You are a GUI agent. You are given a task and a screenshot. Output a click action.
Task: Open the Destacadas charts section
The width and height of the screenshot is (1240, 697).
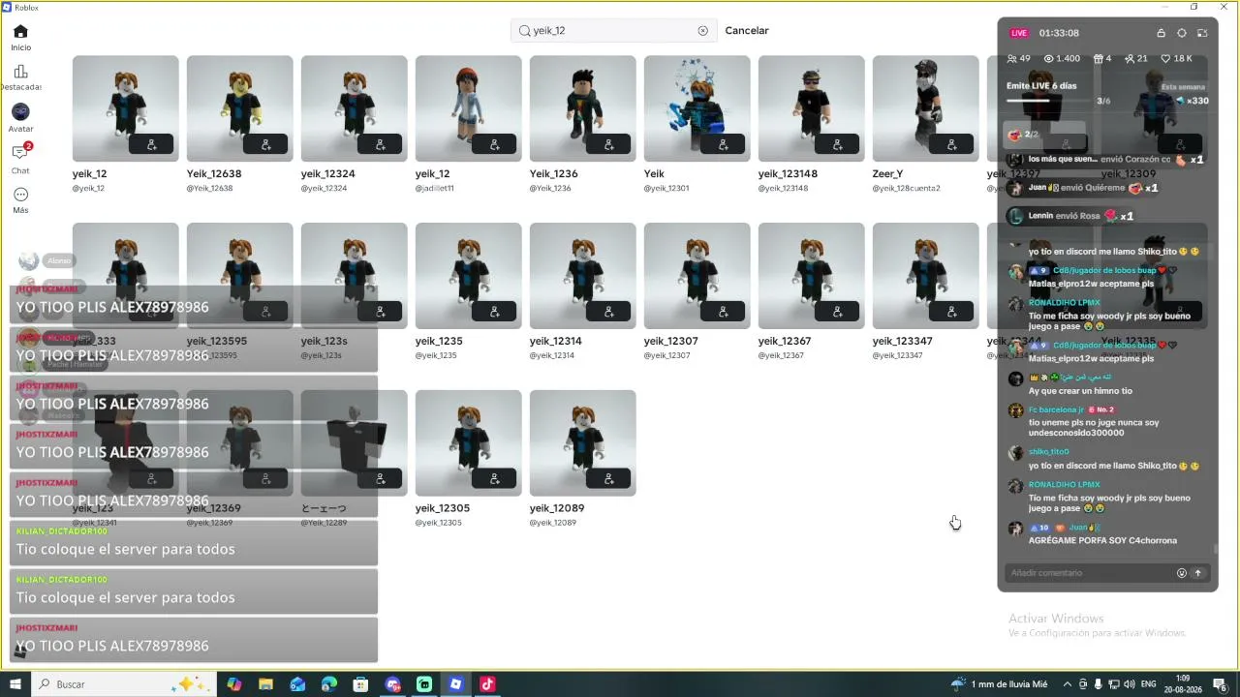pyautogui.click(x=20, y=77)
